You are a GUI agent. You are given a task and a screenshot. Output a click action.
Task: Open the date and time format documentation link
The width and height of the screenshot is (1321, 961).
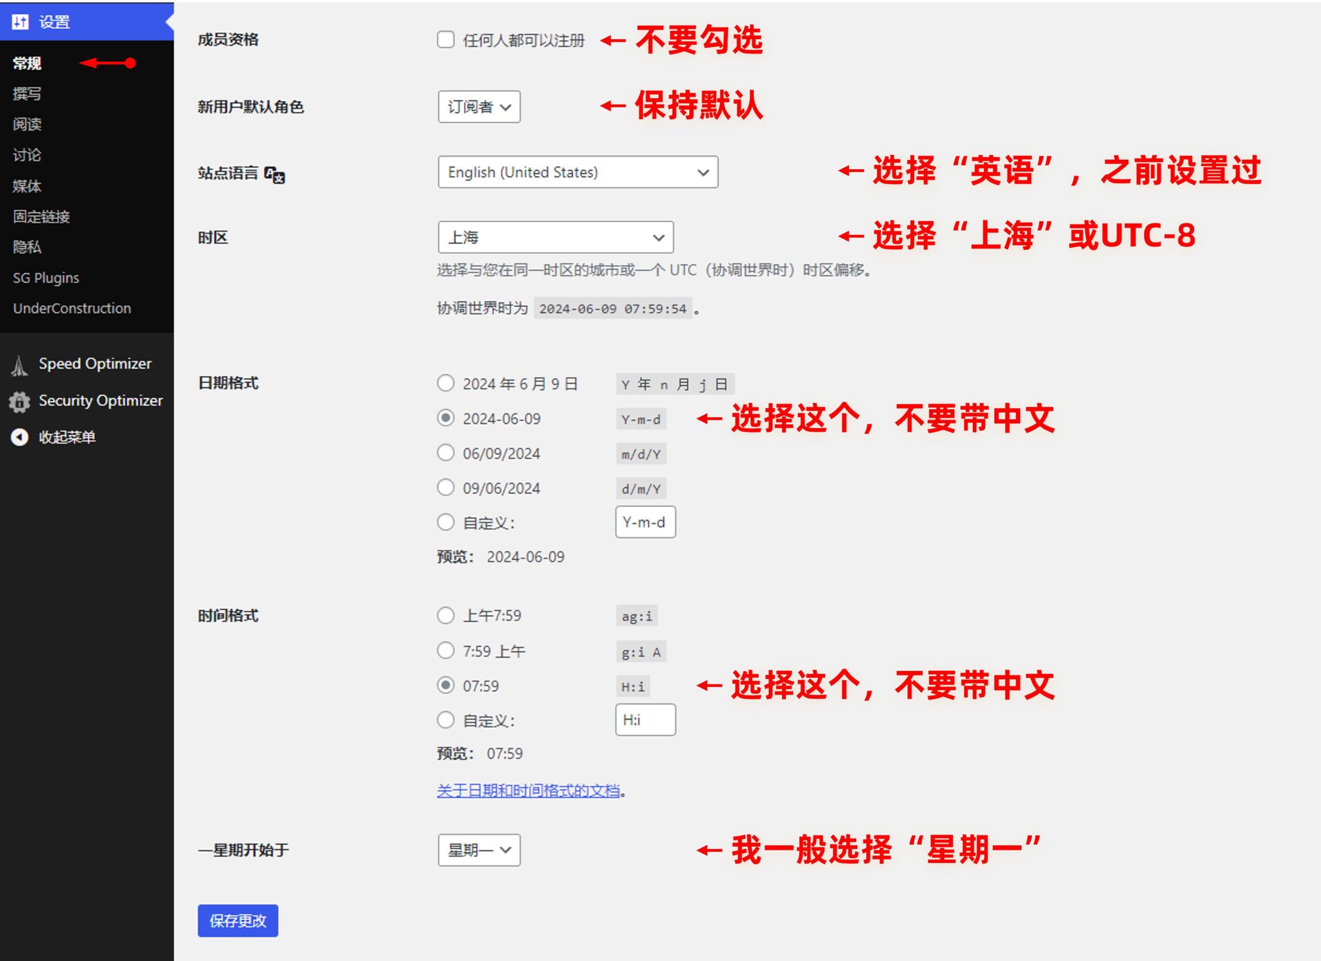pyautogui.click(x=528, y=790)
